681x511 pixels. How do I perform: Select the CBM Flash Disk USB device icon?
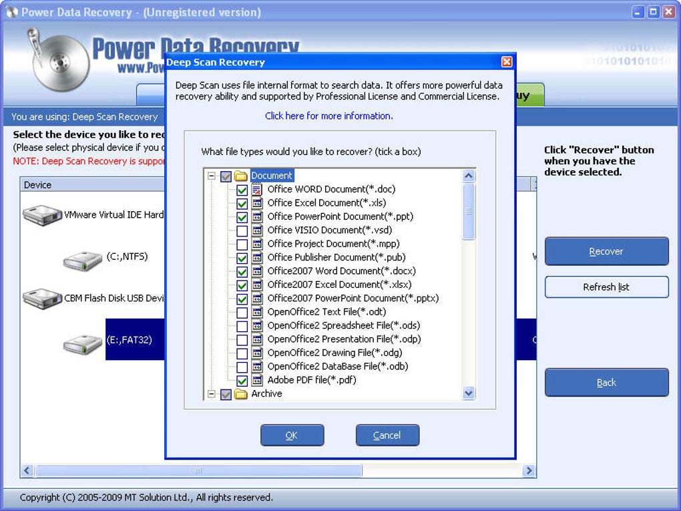[42, 299]
